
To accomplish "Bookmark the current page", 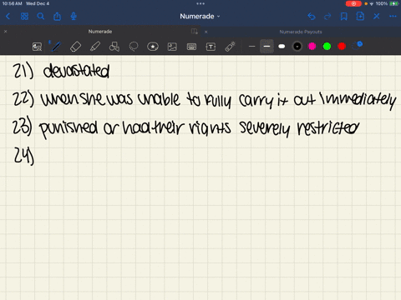I will pyautogui.click(x=344, y=17).
